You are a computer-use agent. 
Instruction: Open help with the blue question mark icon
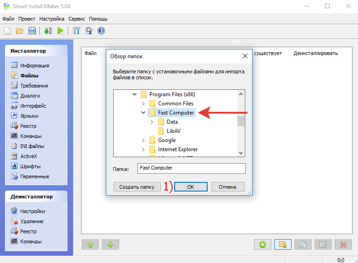101,31
